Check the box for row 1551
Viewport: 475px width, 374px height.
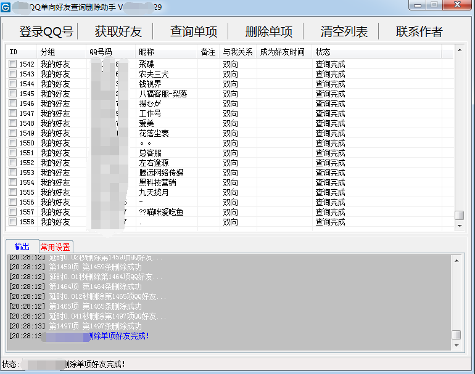pyautogui.click(x=13, y=153)
